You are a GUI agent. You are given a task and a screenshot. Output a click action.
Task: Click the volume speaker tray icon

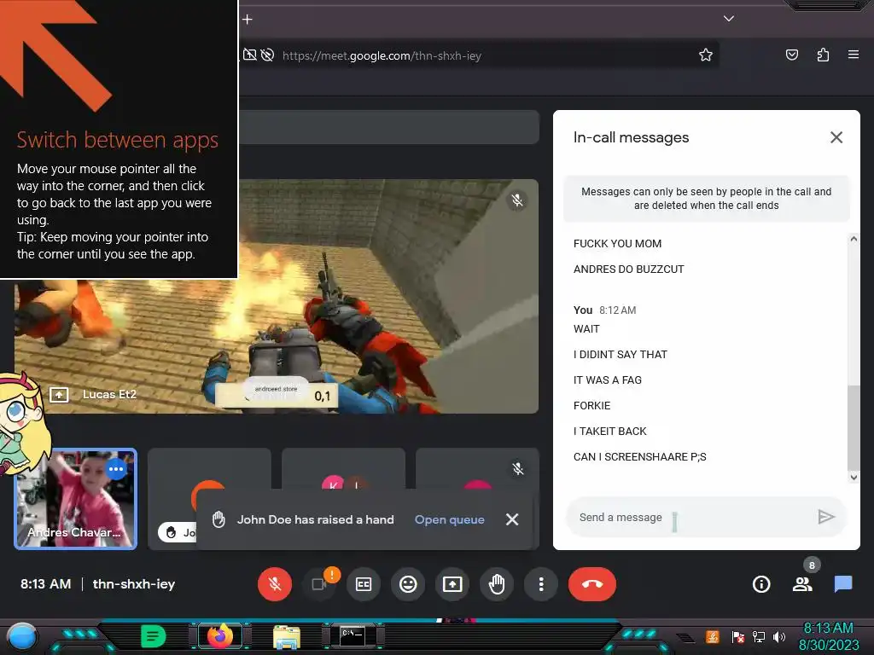[779, 636]
